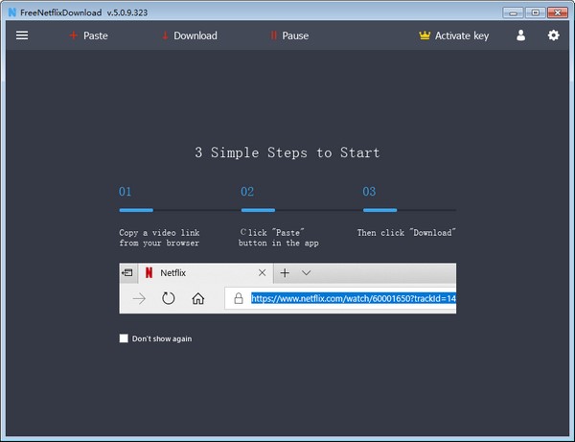Click the browser refresh icon
The height and width of the screenshot is (442, 575).
pos(169,298)
